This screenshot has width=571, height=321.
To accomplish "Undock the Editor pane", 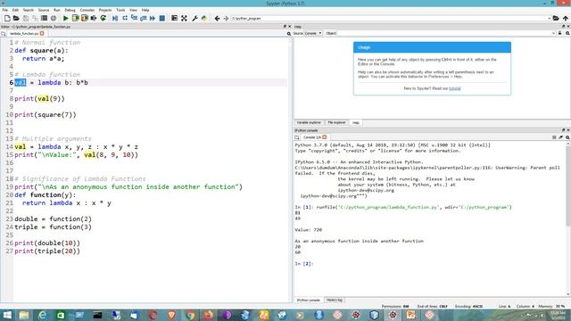I will click(x=285, y=27).
